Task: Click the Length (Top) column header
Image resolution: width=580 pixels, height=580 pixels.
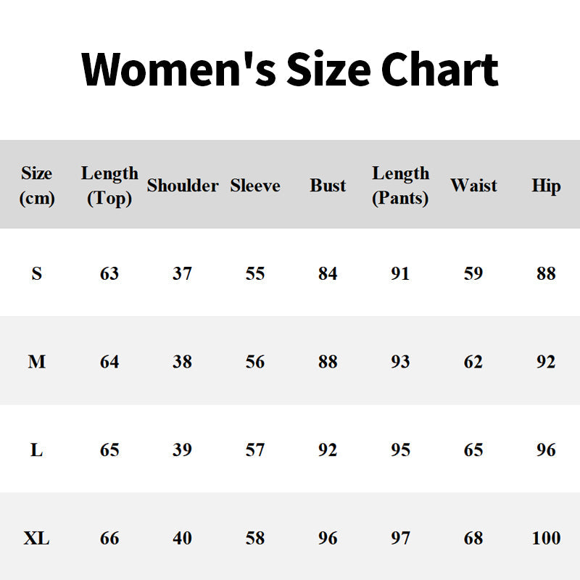Action: [x=109, y=186]
